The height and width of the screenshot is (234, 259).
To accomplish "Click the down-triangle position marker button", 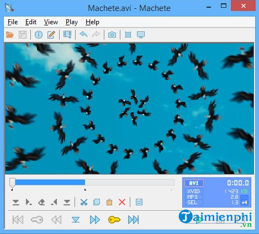I will tap(76, 220).
